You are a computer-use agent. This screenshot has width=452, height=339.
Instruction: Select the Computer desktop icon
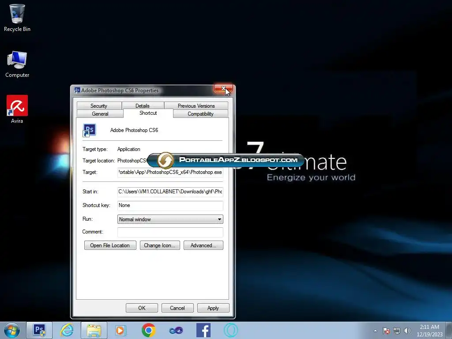click(17, 64)
